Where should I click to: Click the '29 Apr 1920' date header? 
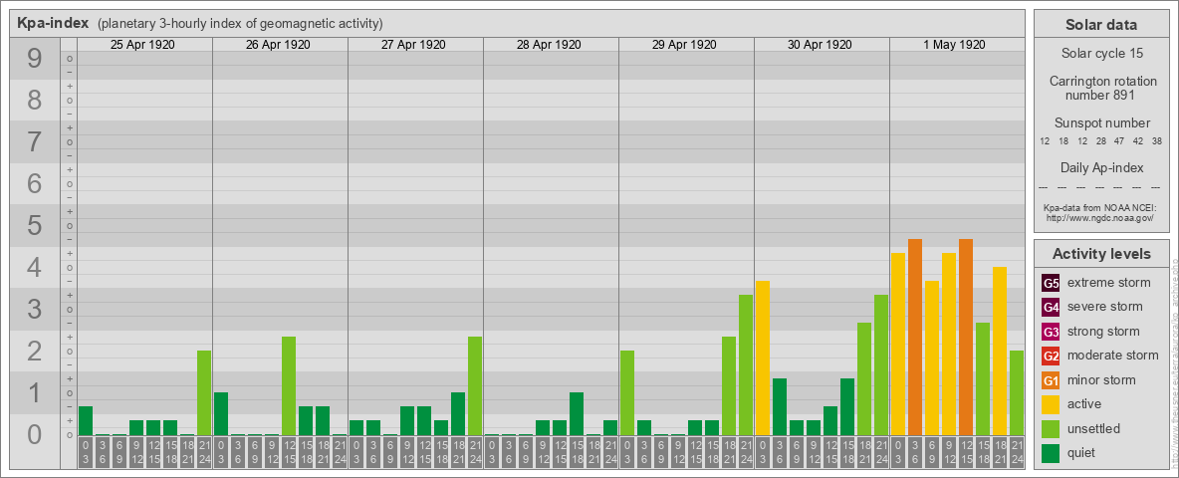pos(684,45)
